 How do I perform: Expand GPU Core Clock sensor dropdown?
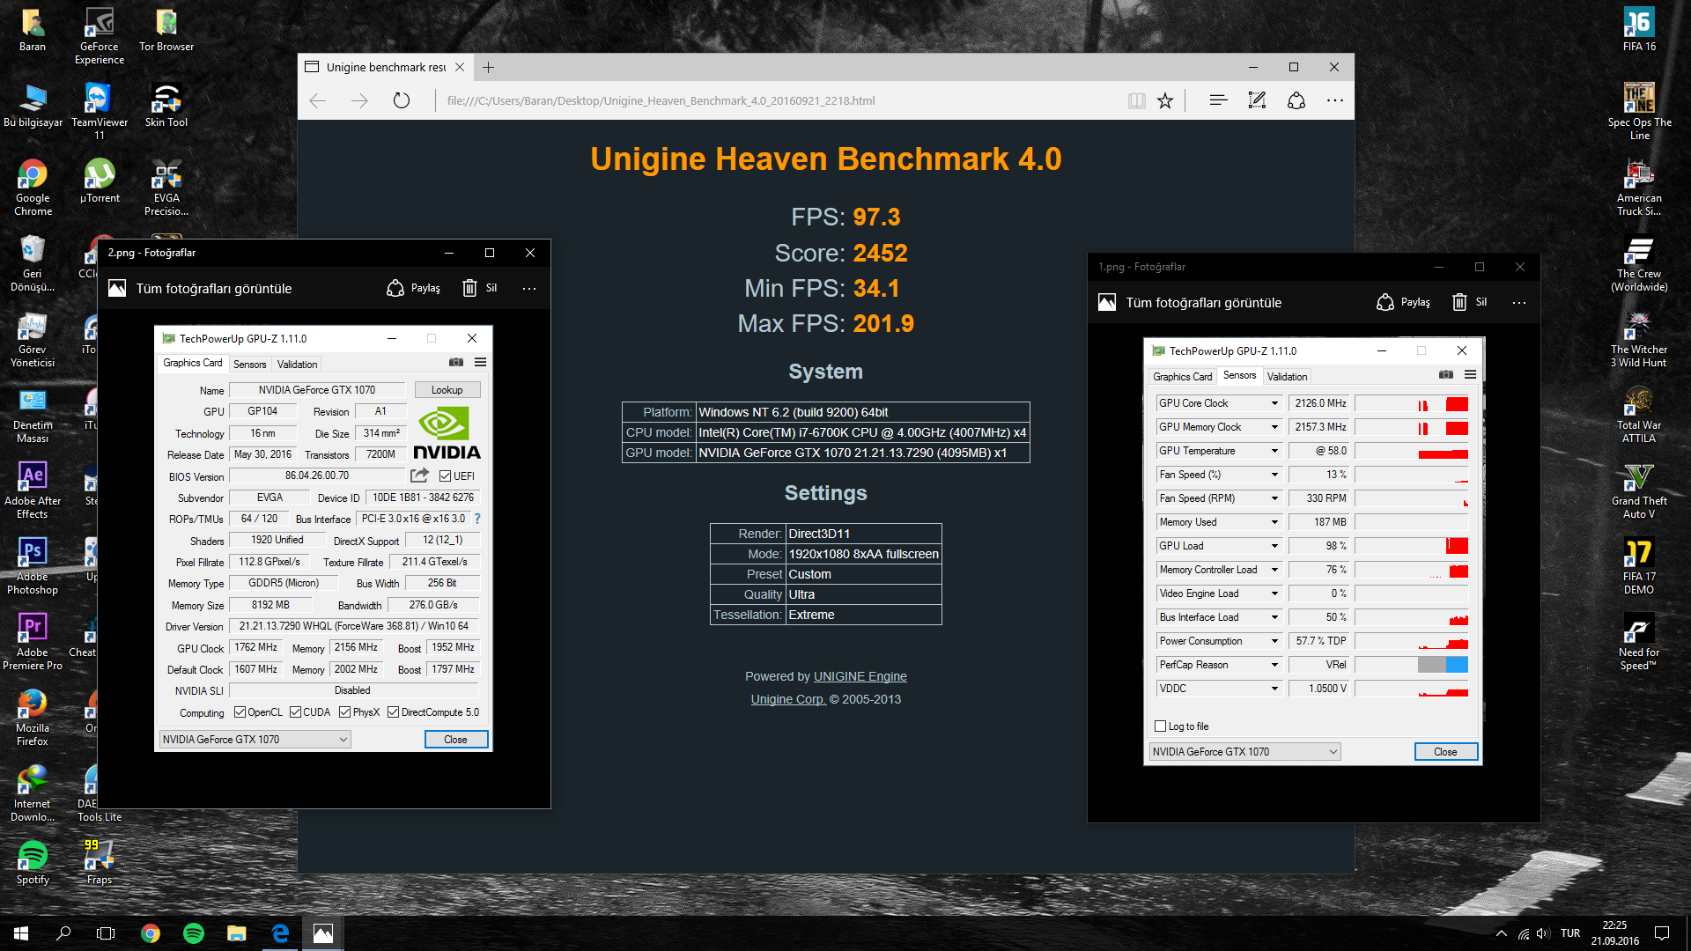1274,403
